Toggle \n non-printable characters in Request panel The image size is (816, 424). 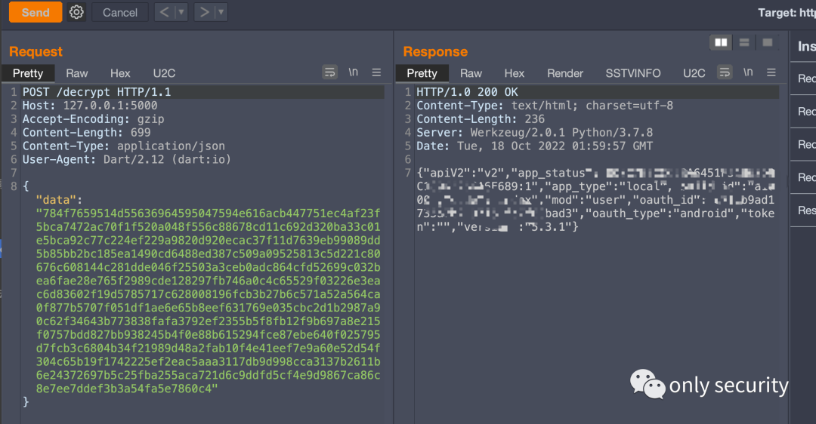click(x=354, y=72)
